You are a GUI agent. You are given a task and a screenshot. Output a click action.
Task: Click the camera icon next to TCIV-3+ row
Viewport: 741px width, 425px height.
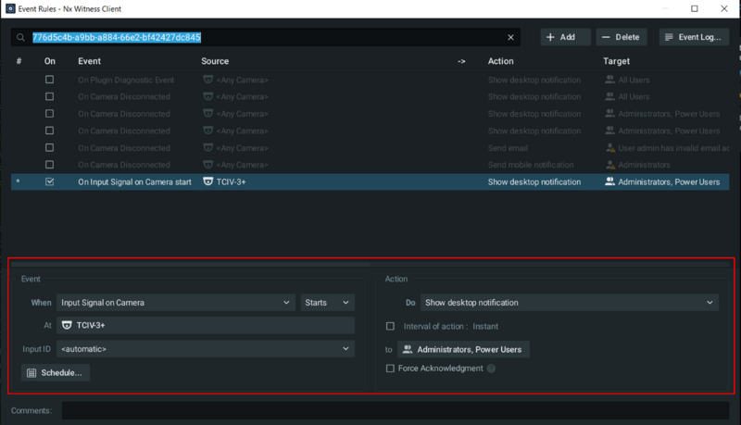208,182
